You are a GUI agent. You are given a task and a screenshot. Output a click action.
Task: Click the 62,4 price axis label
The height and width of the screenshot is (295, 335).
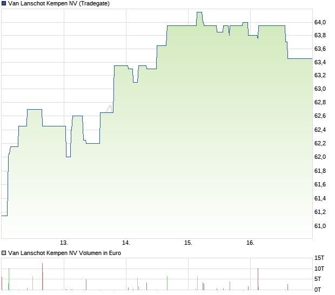point(320,130)
